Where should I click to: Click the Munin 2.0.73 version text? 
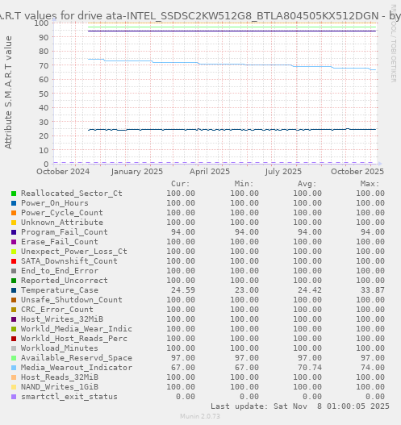pyautogui.click(x=200, y=416)
